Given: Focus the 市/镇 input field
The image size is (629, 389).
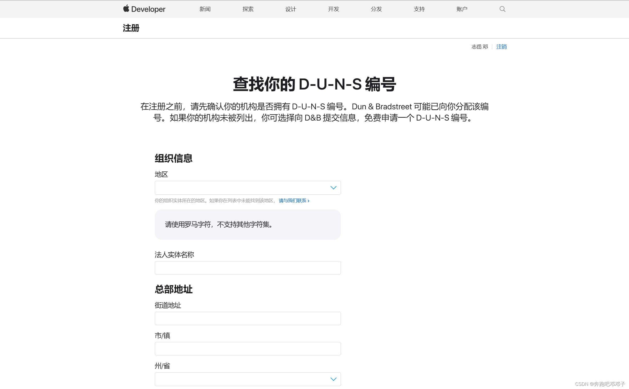Looking at the screenshot, I should pos(248,349).
